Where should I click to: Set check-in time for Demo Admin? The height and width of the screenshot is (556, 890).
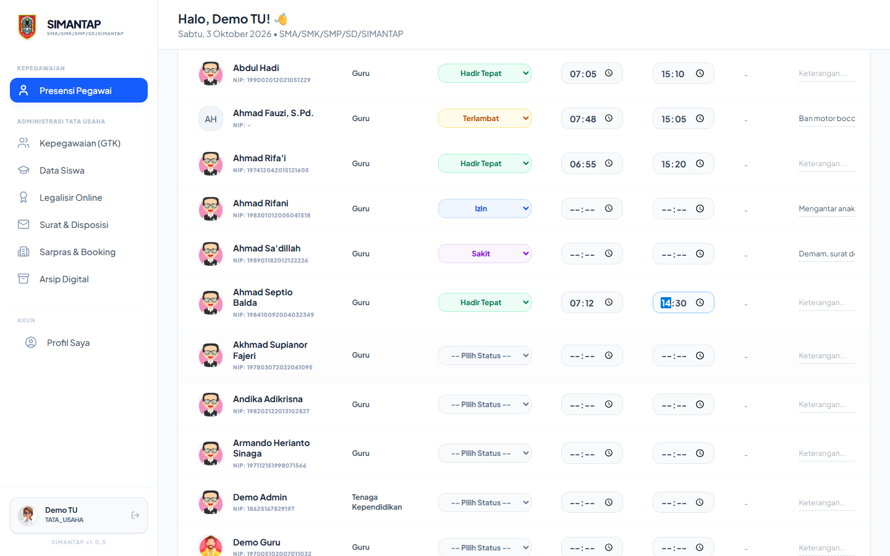(x=591, y=502)
